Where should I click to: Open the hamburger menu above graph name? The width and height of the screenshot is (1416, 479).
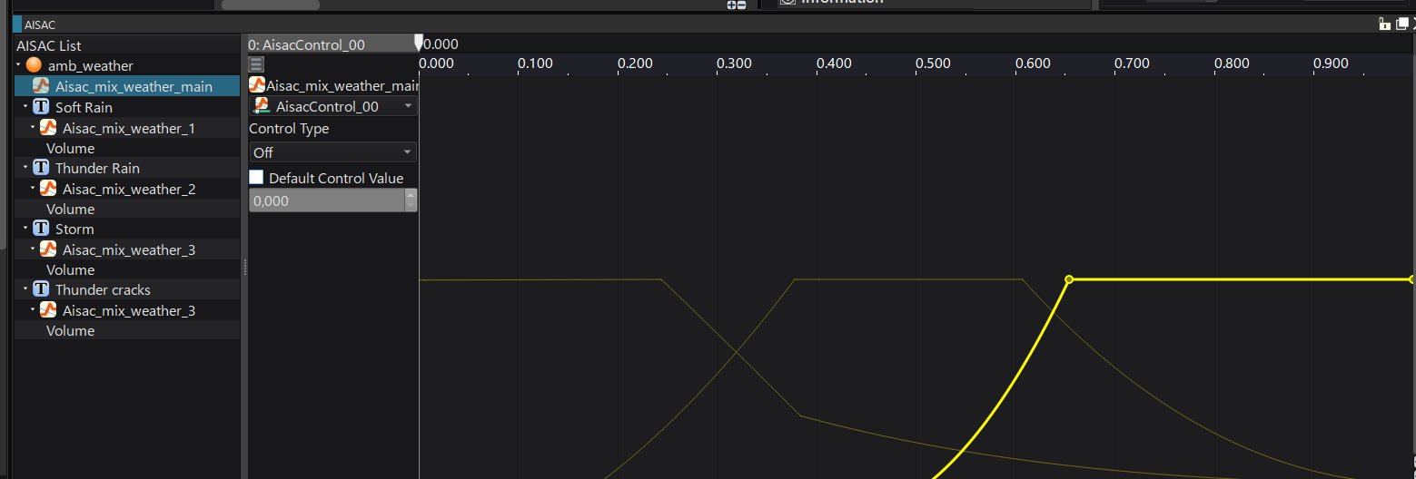pos(257,64)
